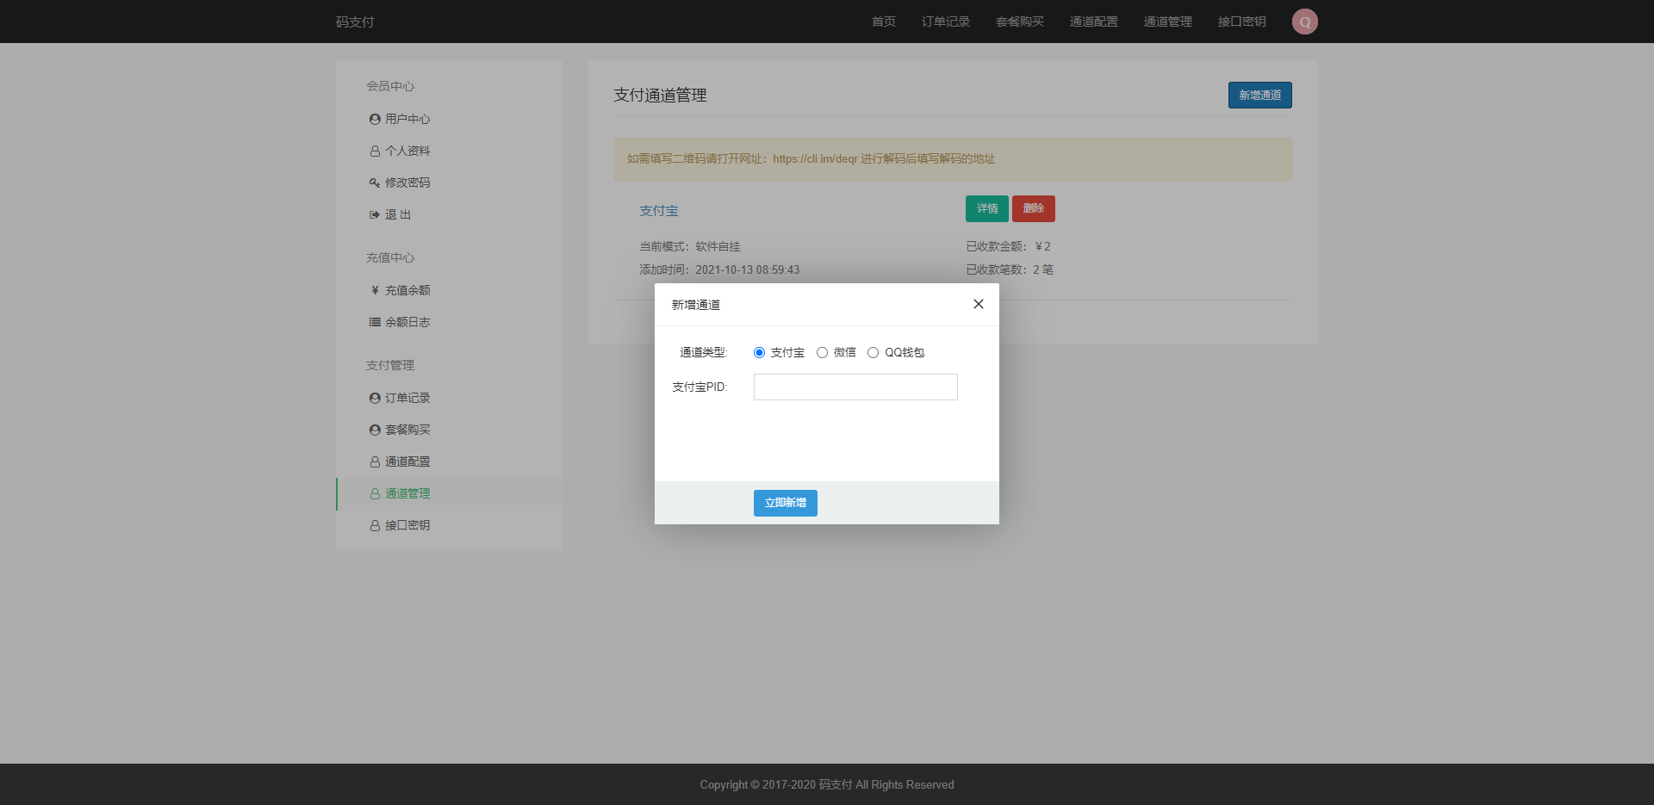
Task: Click the yen icon beside 充值余额
Action: [375, 291]
